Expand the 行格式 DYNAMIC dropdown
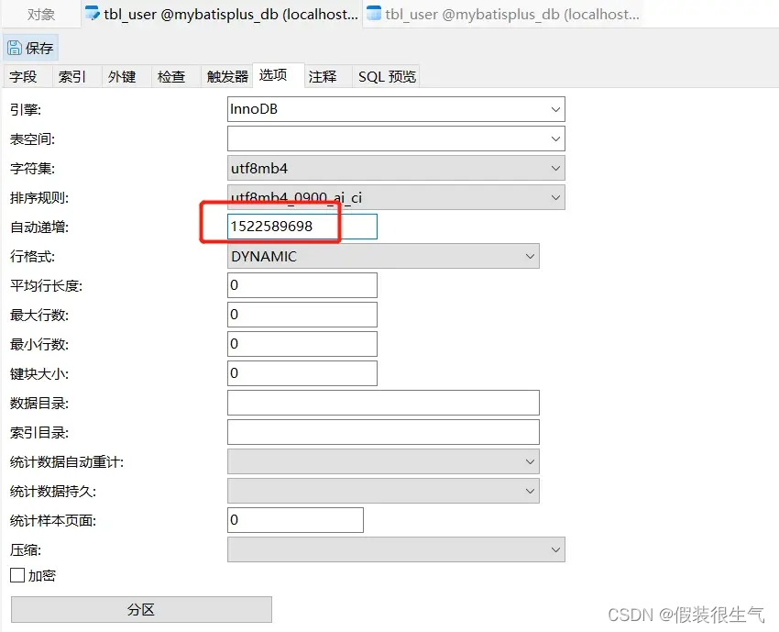779x632 pixels. pos(530,256)
